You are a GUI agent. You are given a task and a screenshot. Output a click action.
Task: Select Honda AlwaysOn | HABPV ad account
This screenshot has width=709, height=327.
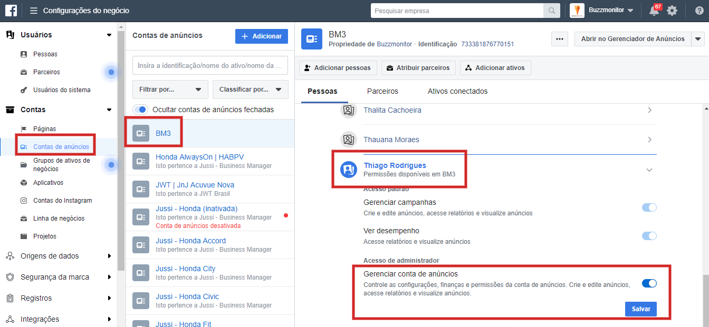[x=199, y=157]
